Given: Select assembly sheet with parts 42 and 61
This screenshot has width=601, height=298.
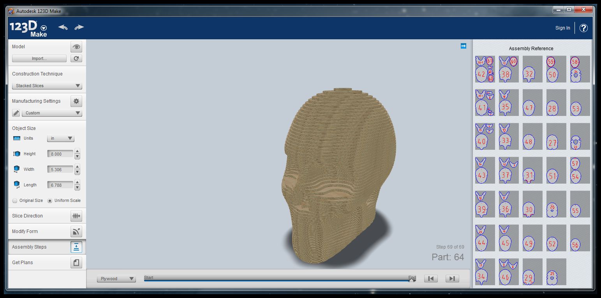Looking at the screenshot, I should tap(485, 69).
